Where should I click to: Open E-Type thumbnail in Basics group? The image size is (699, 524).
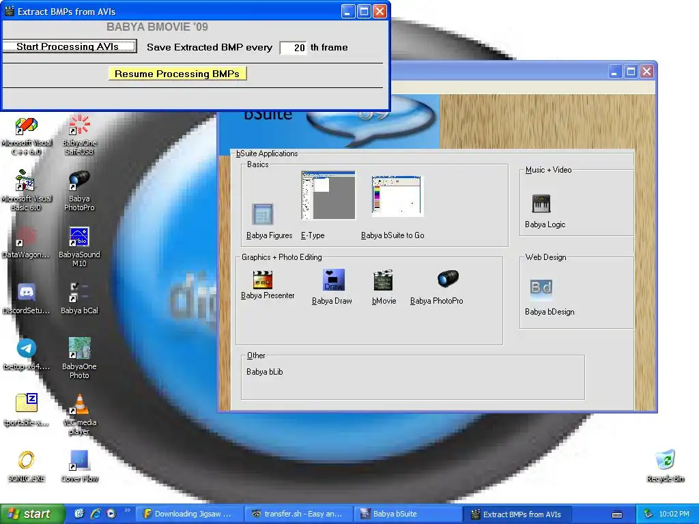328,195
